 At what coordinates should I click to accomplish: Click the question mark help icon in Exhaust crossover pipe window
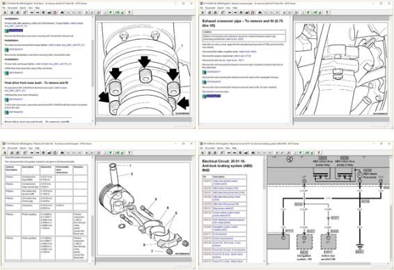click(327, 13)
